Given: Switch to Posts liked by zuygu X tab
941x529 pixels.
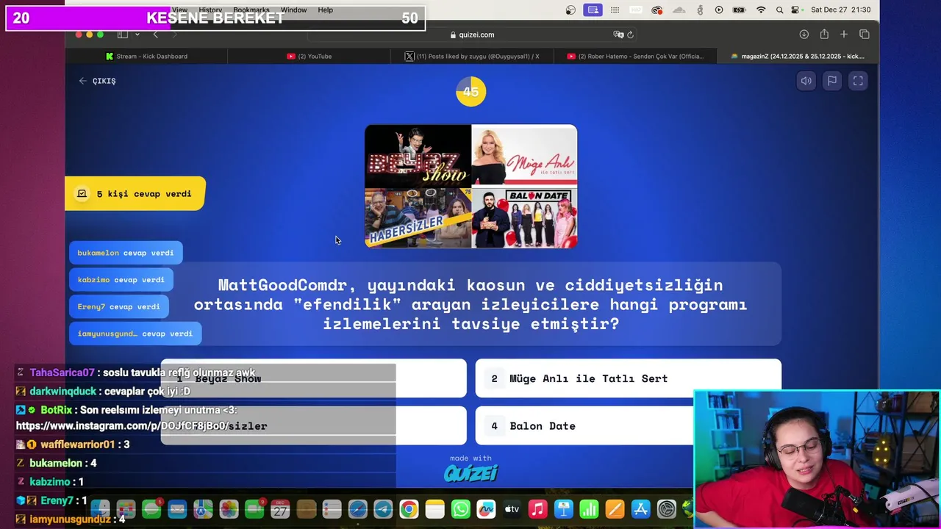Looking at the screenshot, I should [472, 56].
